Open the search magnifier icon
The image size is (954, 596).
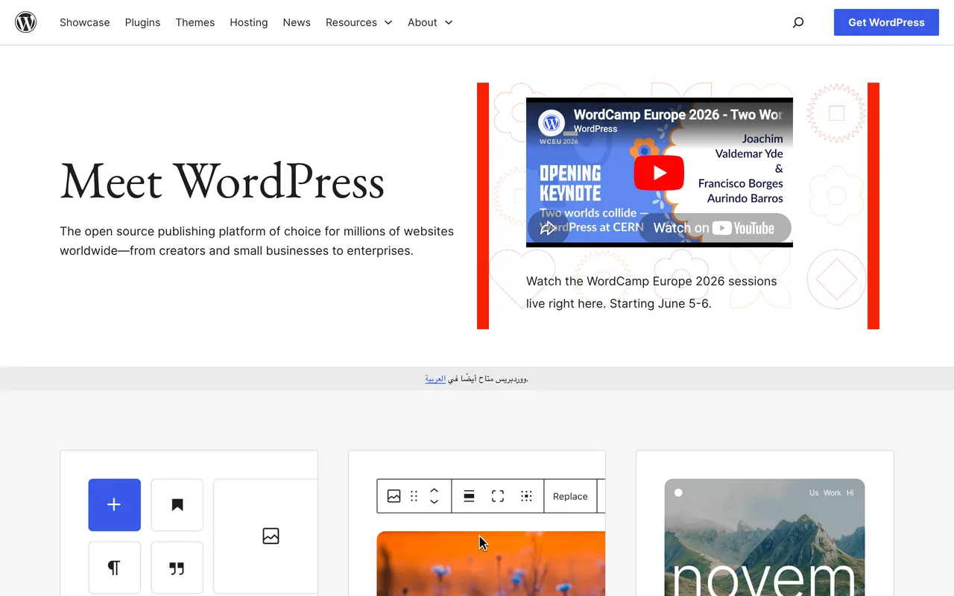pos(798,22)
